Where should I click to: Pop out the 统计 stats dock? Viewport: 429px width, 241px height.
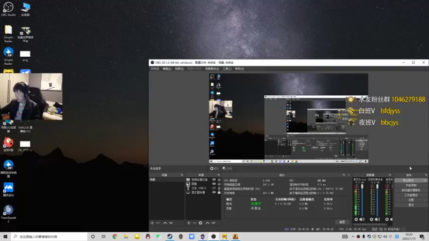tap(344, 175)
